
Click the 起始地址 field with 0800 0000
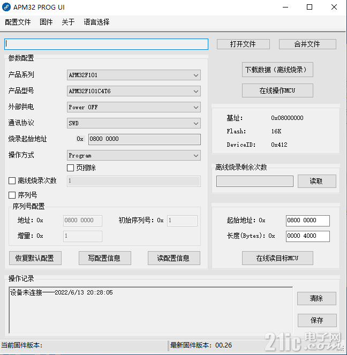[x=307, y=221]
